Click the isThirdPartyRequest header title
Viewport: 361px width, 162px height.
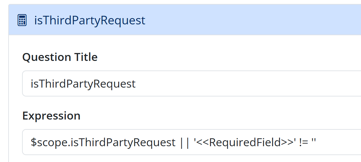click(x=90, y=20)
